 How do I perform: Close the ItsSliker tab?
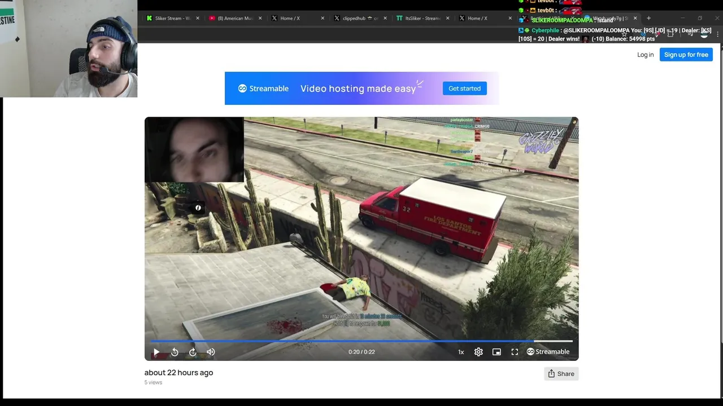coord(448,18)
